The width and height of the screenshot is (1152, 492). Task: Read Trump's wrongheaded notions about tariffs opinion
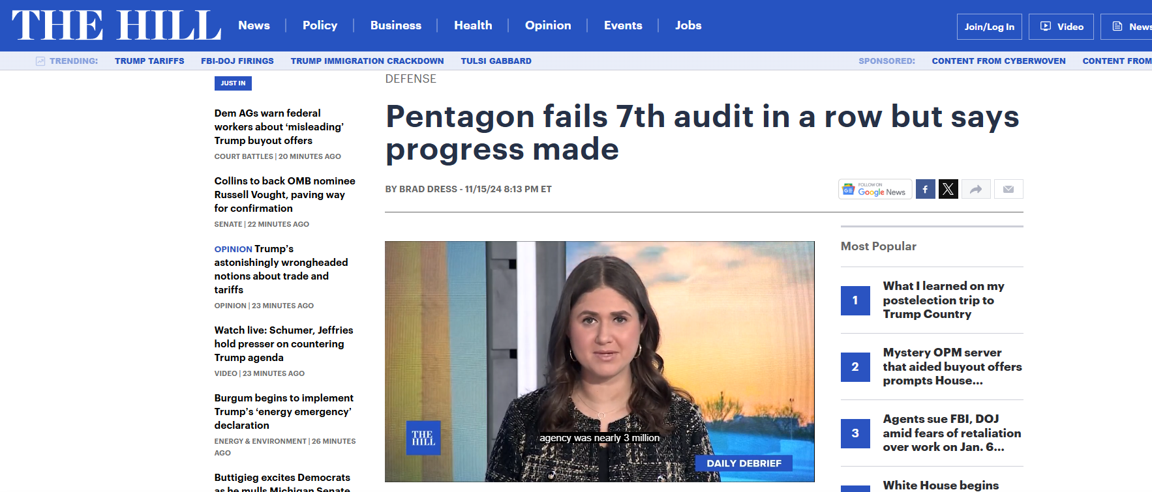point(281,269)
